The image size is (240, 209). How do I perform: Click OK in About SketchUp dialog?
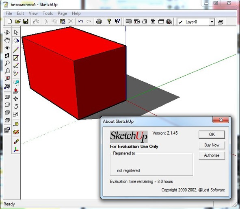[x=212, y=135]
